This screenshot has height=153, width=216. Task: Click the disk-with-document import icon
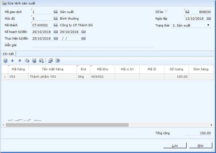(x=50, y=61)
